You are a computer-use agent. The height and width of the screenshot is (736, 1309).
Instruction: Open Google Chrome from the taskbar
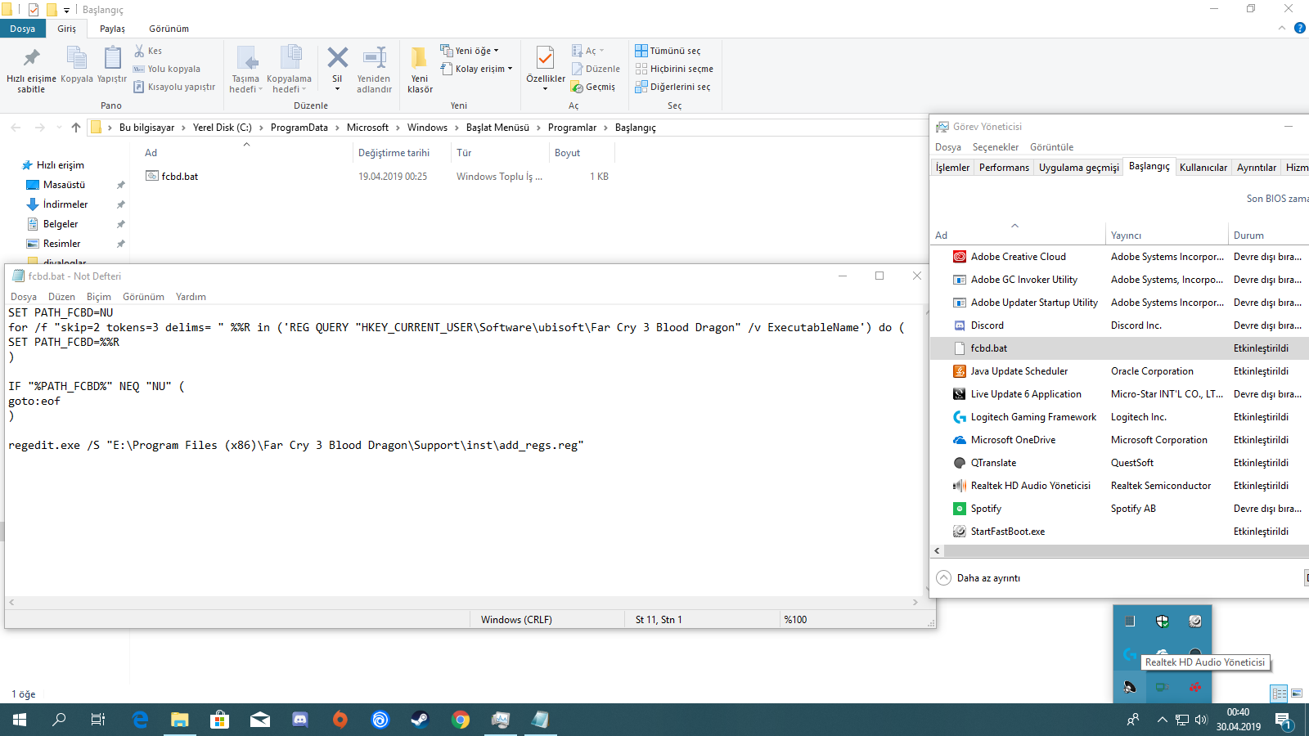coord(461,720)
